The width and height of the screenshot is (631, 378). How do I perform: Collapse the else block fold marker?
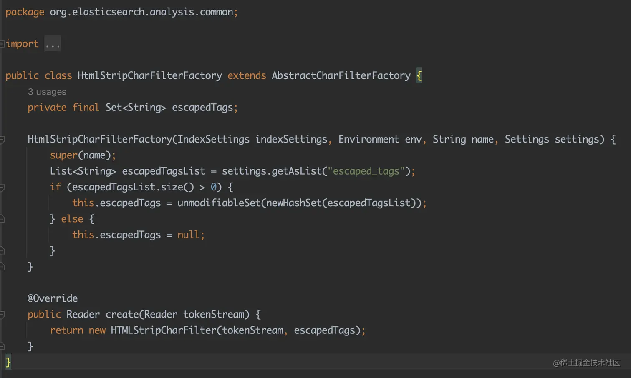pos(2,219)
